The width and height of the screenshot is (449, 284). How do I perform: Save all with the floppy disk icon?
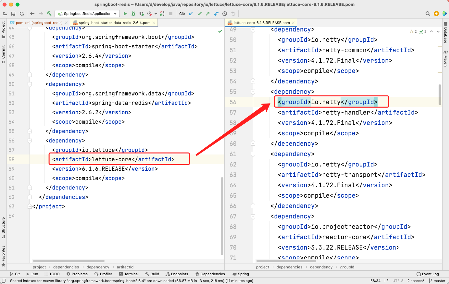coord(13,14)
